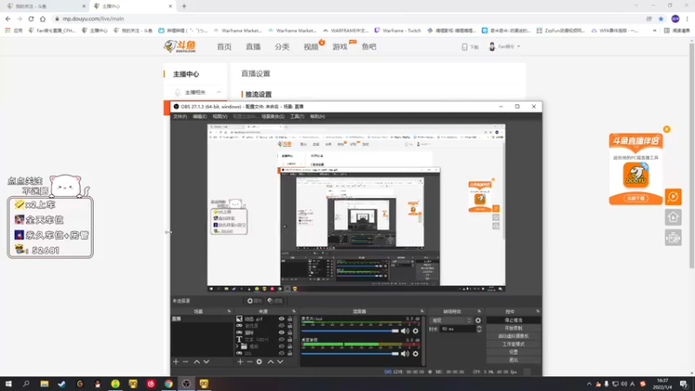Screen dimensions: 695x391
Task: Open first mixer track settings gear
Action: 415,331
